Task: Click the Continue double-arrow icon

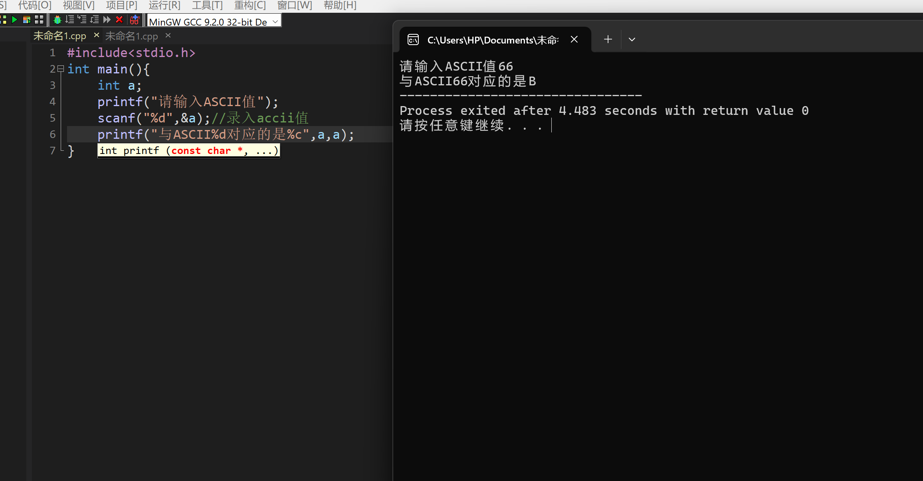Action: [x=107, y=20]
